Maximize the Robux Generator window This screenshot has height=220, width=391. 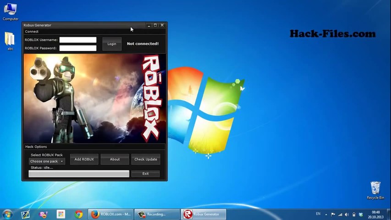(155, 25)
